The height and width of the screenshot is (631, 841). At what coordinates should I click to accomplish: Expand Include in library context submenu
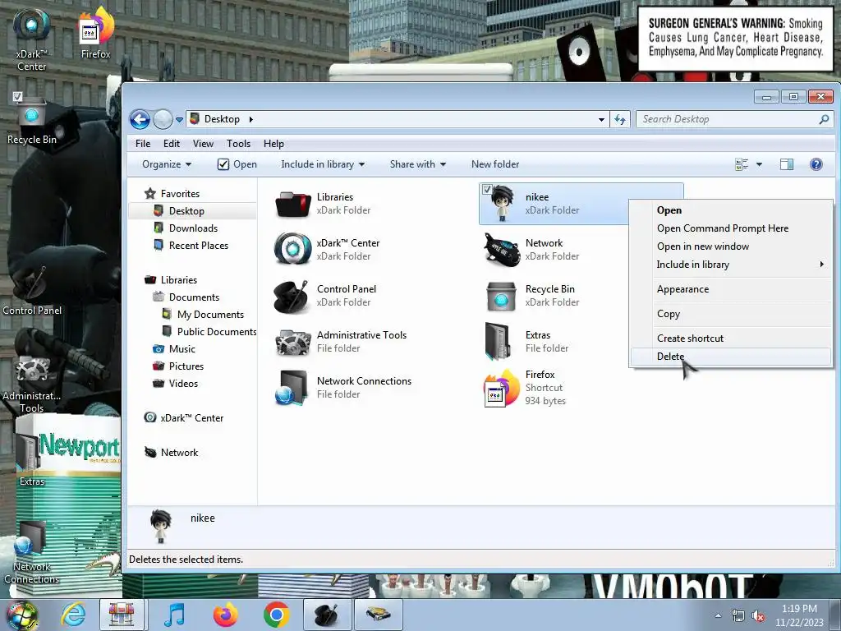pyautogui.click(x=731, y=264)
